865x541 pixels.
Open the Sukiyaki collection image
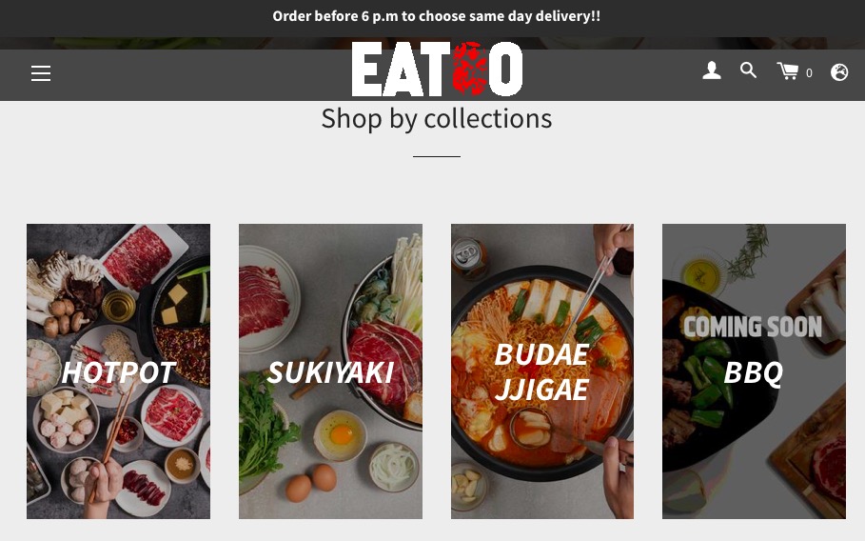click(x=330, y=371)
